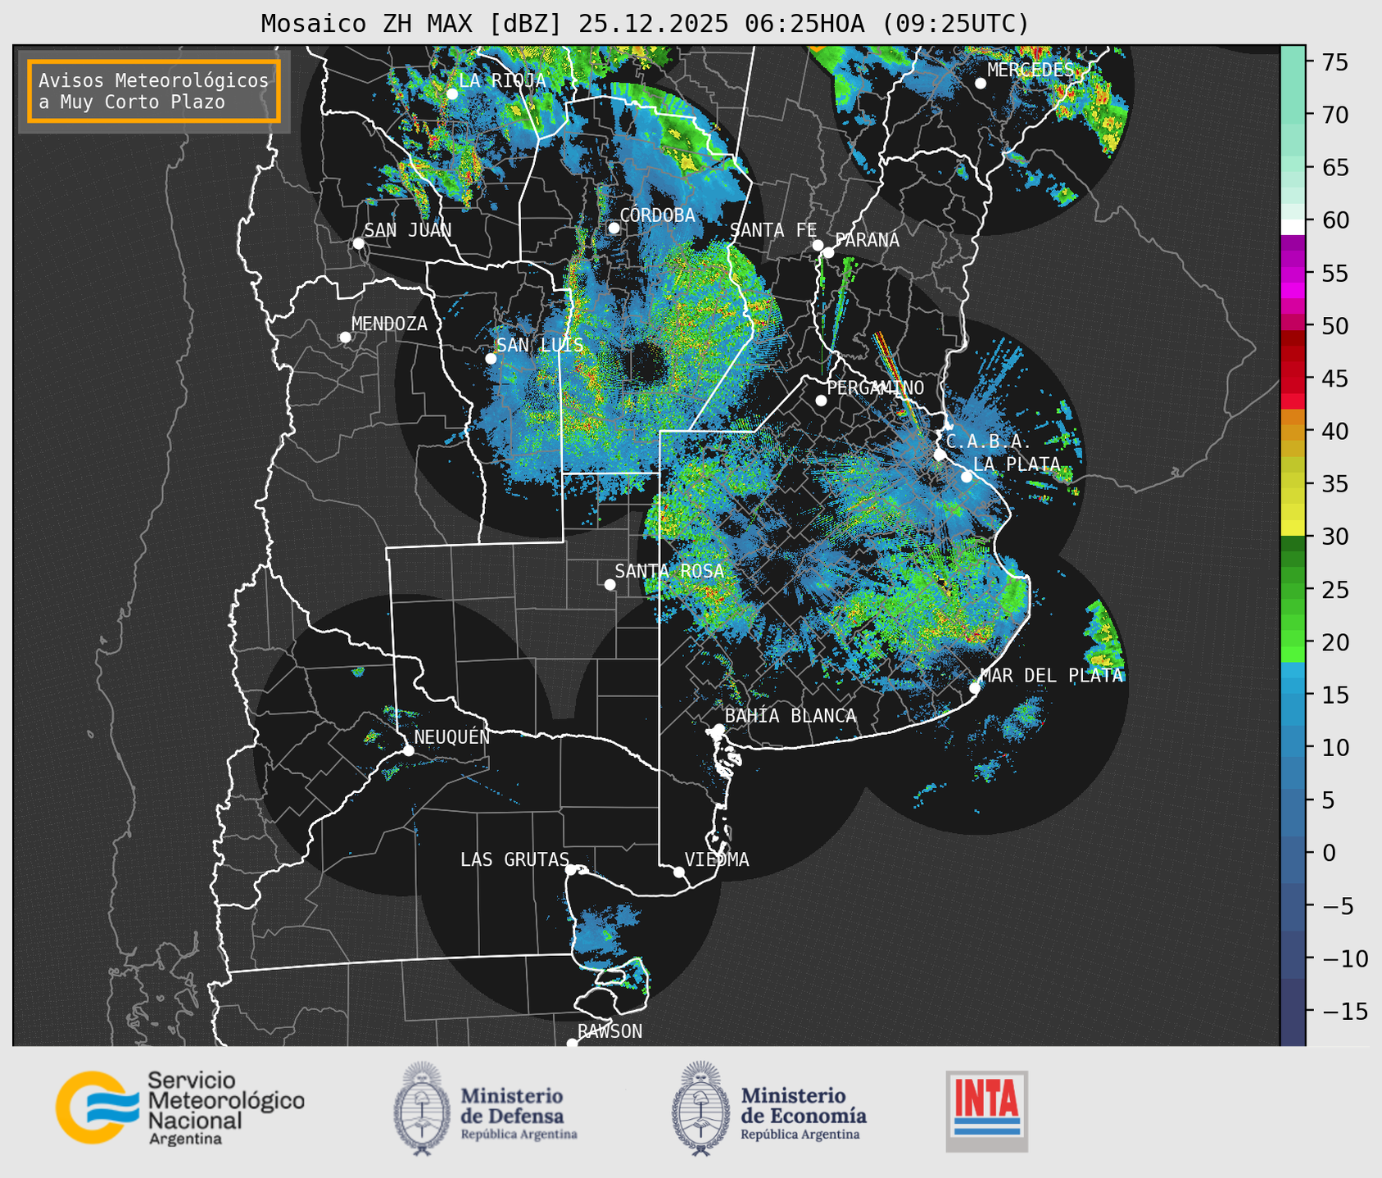Select the NEUQUÉN city marker dot

(x=408, y=750)
